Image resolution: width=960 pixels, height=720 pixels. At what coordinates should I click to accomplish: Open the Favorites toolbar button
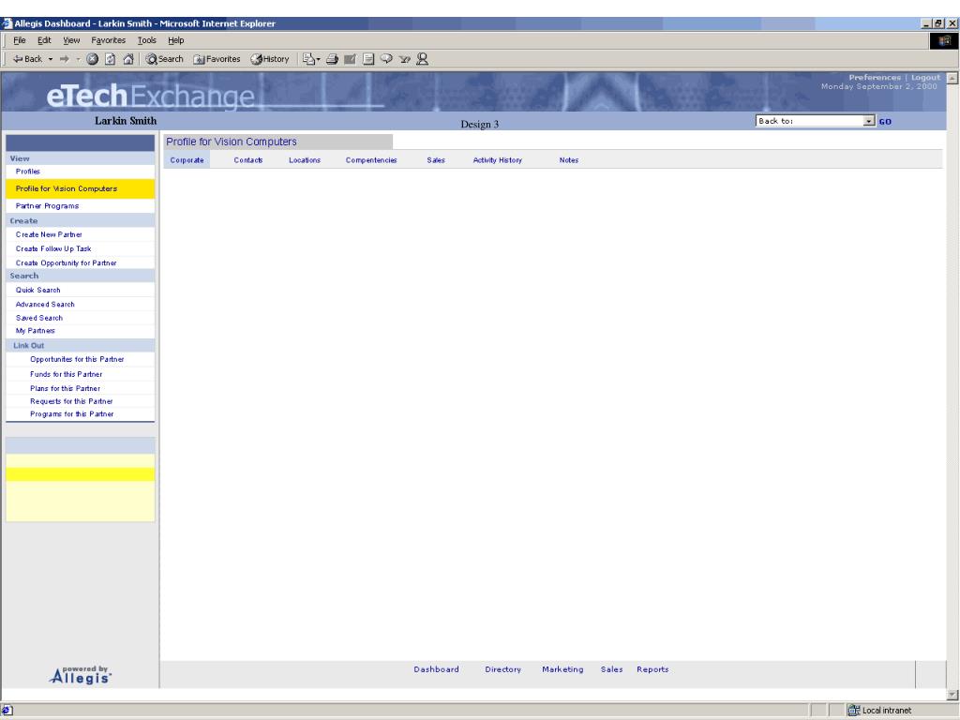coord(217,59)
